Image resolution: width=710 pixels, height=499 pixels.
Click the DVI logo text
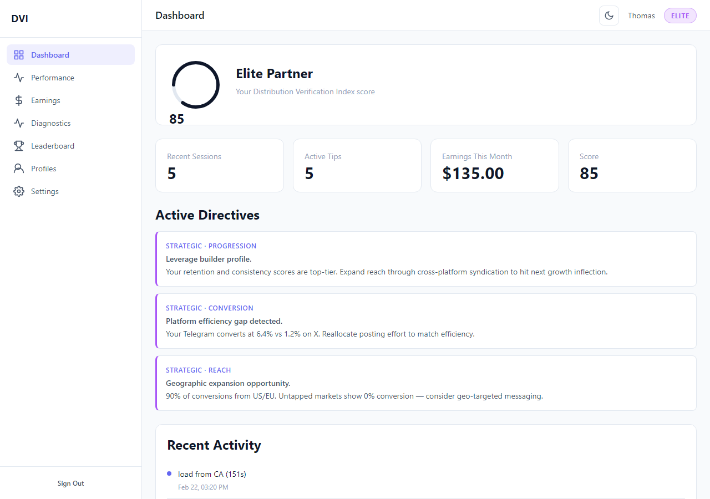(x=19, y=19)
